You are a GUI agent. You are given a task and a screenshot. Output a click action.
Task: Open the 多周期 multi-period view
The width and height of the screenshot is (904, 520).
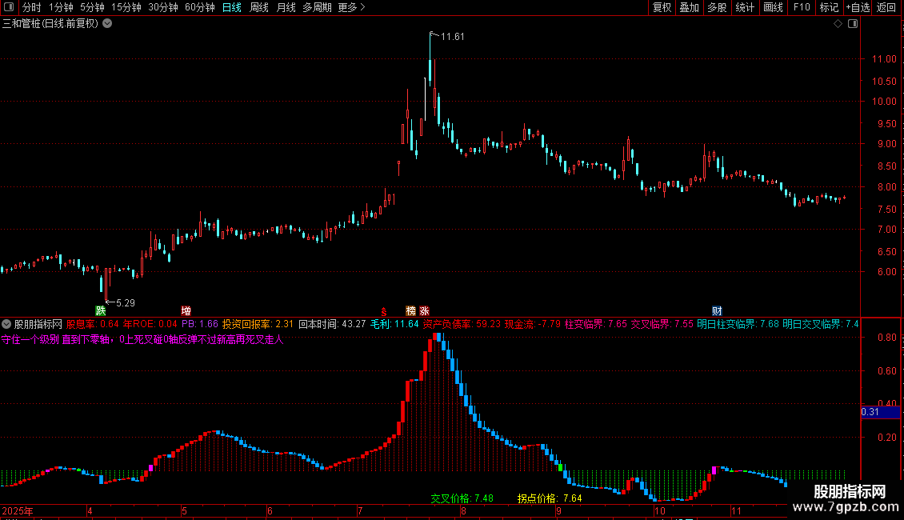(317, 7)
